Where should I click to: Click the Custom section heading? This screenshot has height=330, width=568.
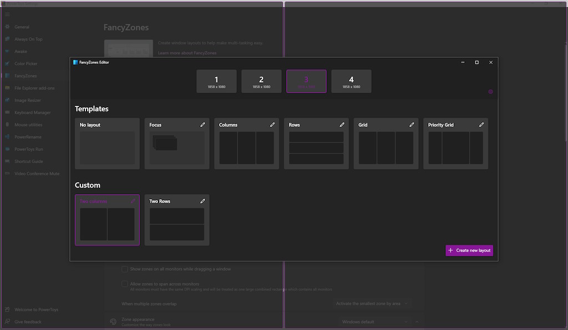coord(87,185)
